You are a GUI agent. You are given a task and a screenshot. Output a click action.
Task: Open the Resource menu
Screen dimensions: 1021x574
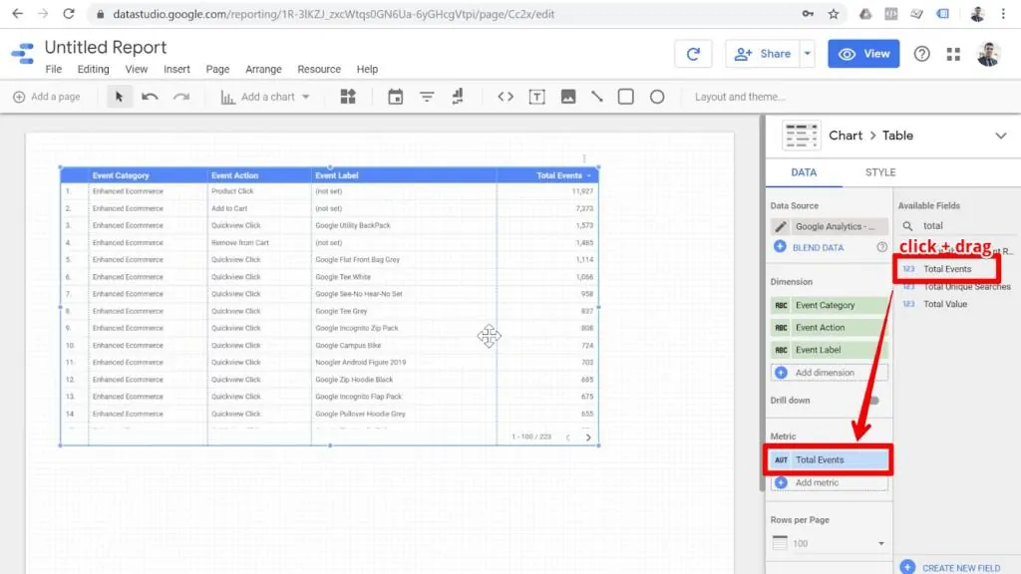(319, 69)
